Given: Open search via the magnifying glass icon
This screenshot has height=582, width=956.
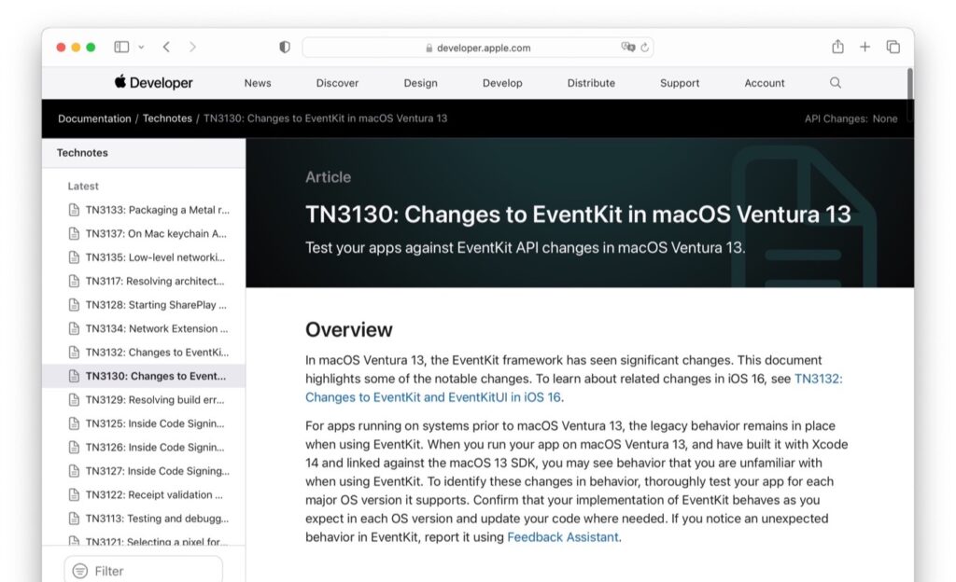Looking at the screenshot, I should pos(835,83).
